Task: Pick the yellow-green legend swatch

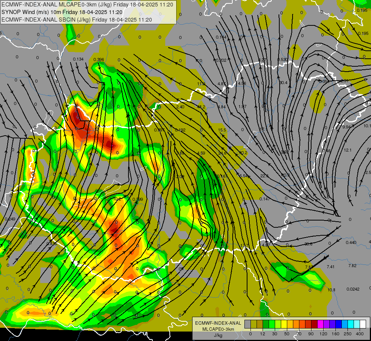Action: 278,324
